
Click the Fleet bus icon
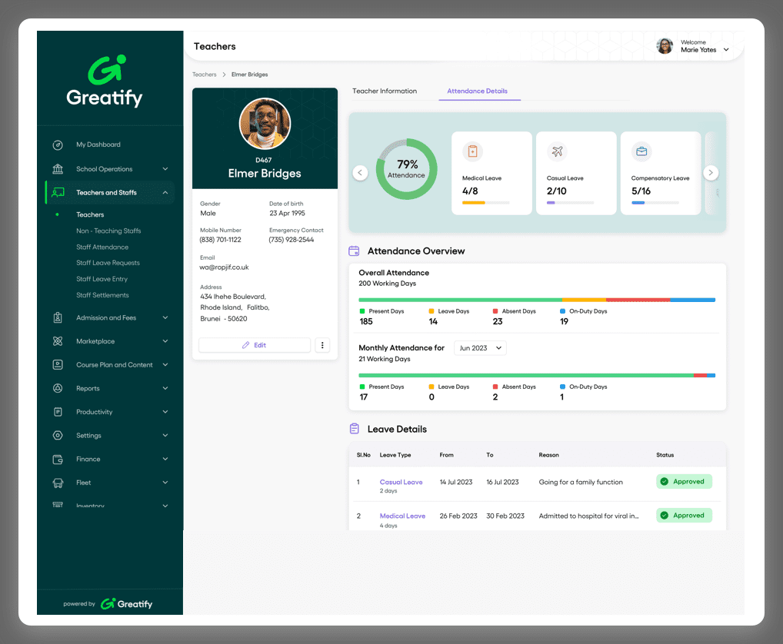(x=58, y=483)
